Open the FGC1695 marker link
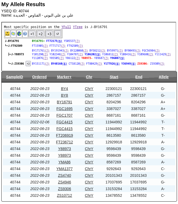This screenshot has width=178, height=204. tap(64, 109)
